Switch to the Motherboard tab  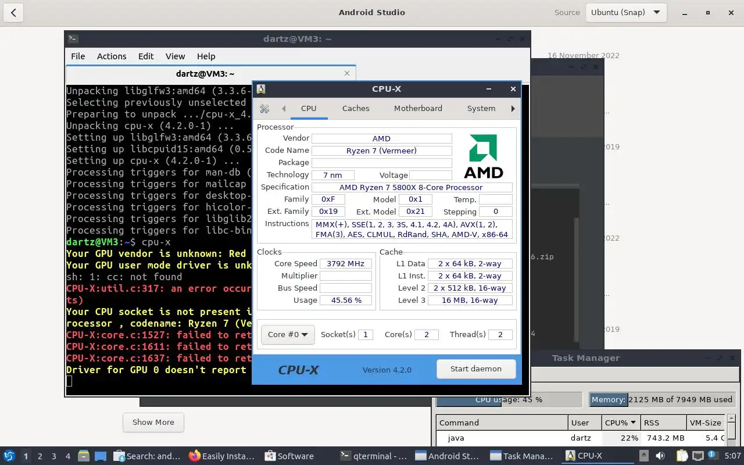click(418, 109)
